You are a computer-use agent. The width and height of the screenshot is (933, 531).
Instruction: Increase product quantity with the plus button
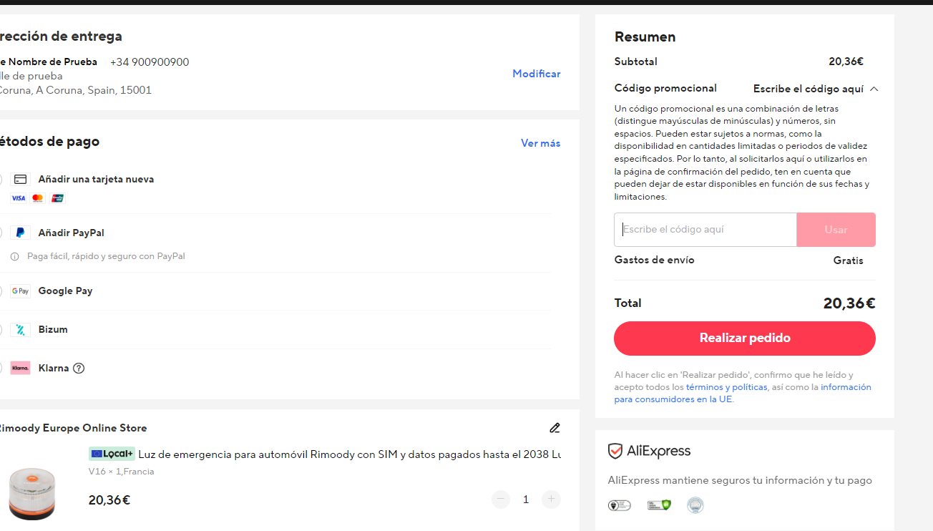(551, 500)
